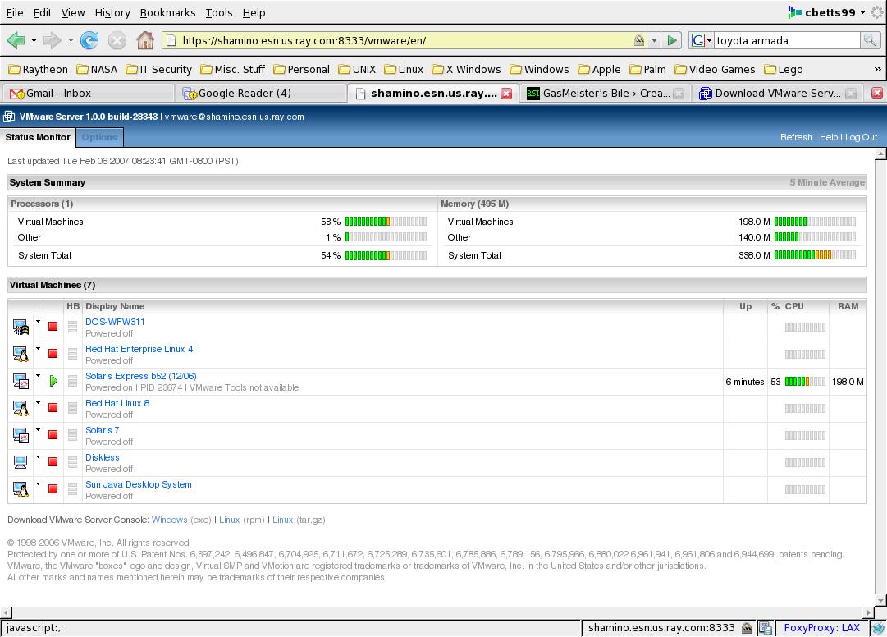Open the Solaris Express b52 console icon
The width and height of the screenshot is (887, 637).
coord(21,381)
